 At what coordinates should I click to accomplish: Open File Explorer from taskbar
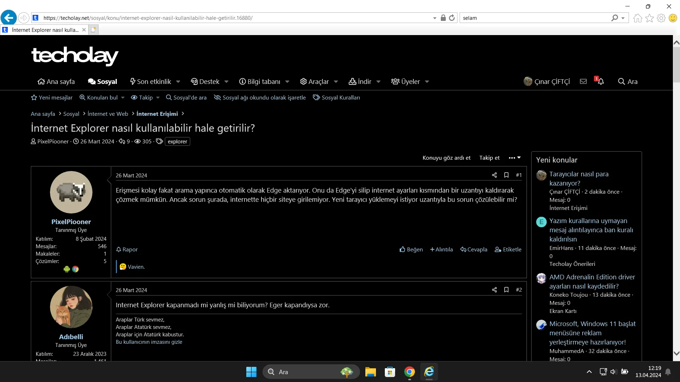pyautogui.click(x=370, y=372)
